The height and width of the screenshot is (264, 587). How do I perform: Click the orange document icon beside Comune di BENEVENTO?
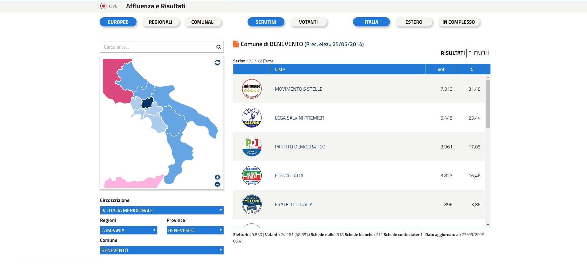tap(236, 44)
